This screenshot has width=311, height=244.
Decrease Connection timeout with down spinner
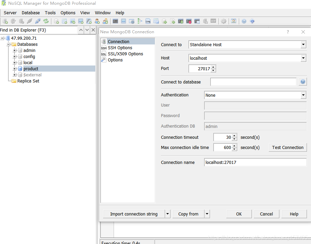[x=234, y=139]
